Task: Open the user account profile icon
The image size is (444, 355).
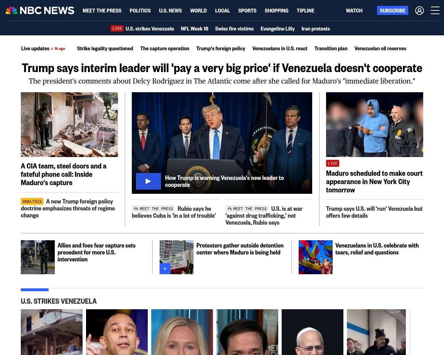Action: coord(419,11)
